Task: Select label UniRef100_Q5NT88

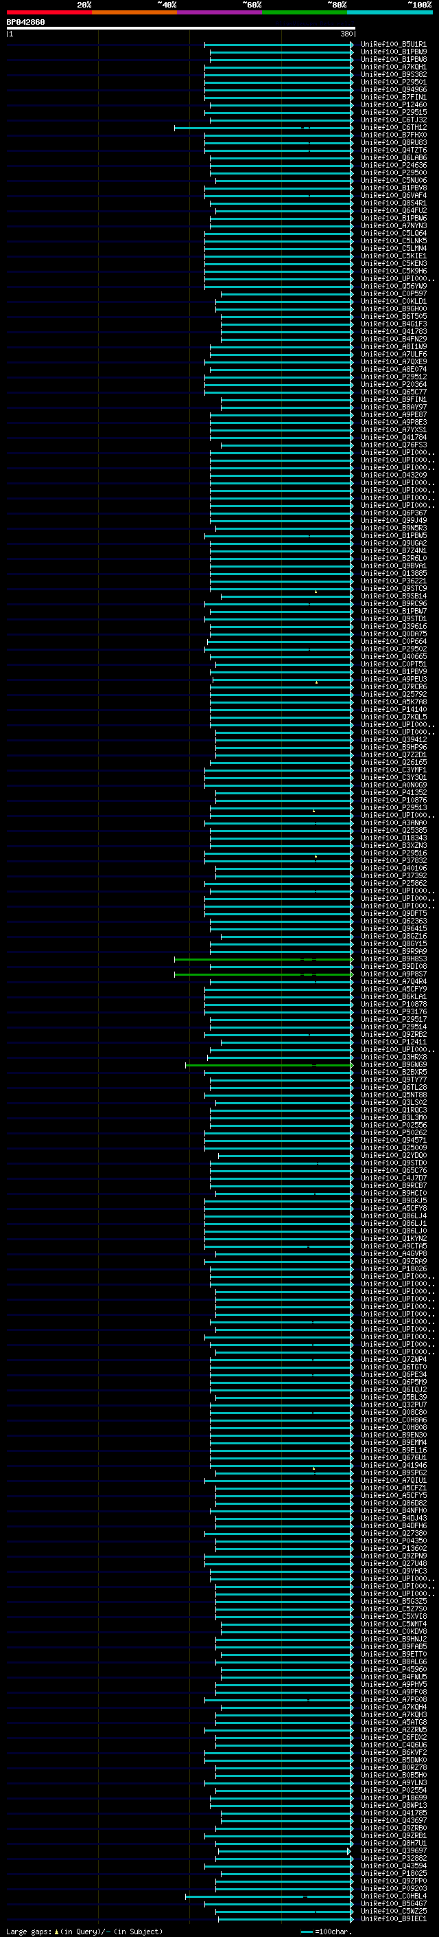Action: 393,1095
